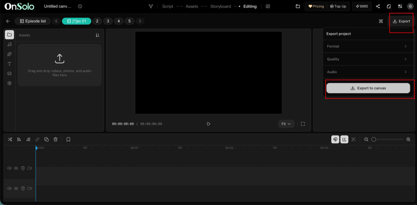Click the upload arrow in Assets
Viewport: 417px width, 205px height.
click(59, 59)
